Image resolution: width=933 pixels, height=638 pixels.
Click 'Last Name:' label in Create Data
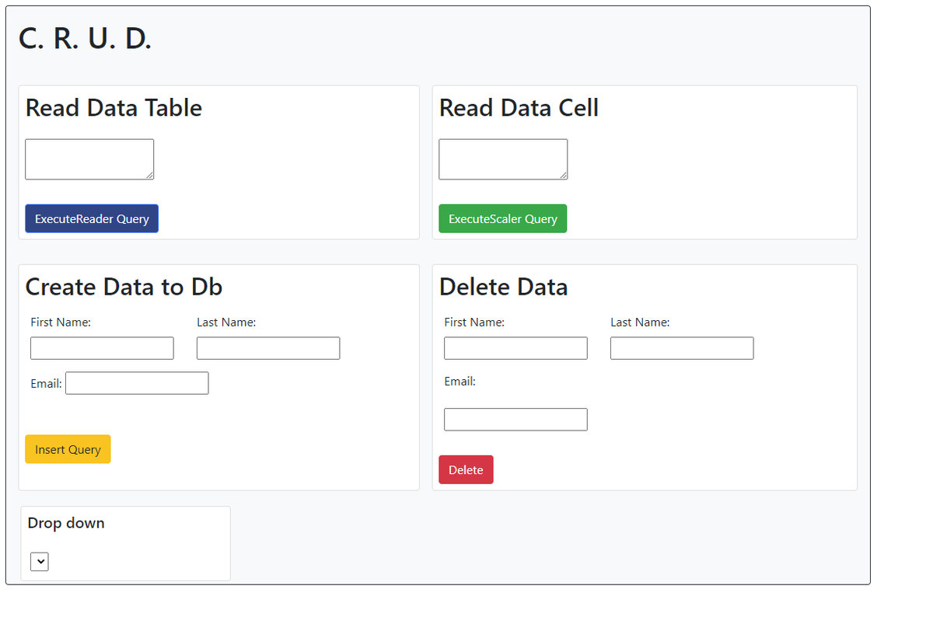pyautogui.click(x=226, y=322)
